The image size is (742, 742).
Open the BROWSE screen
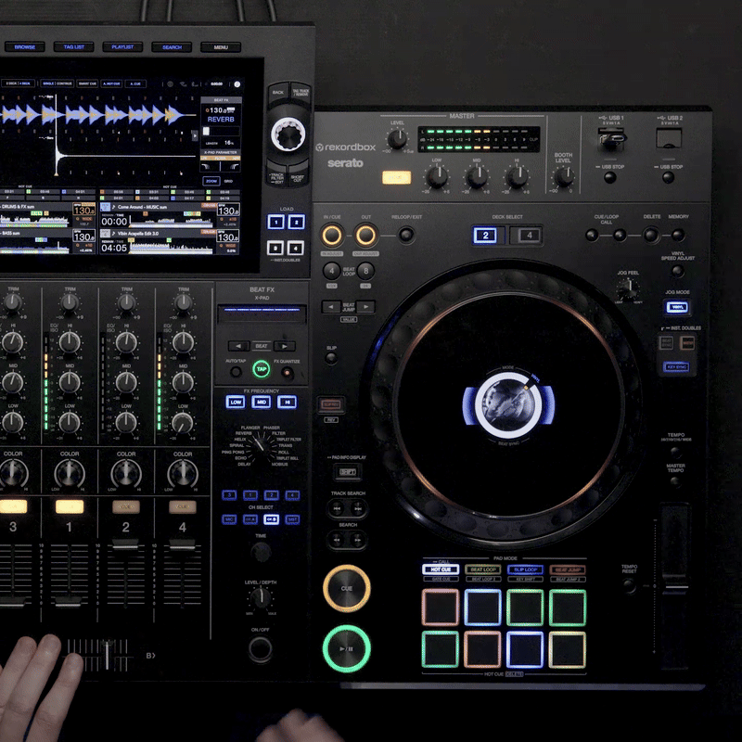pos(25,47)
